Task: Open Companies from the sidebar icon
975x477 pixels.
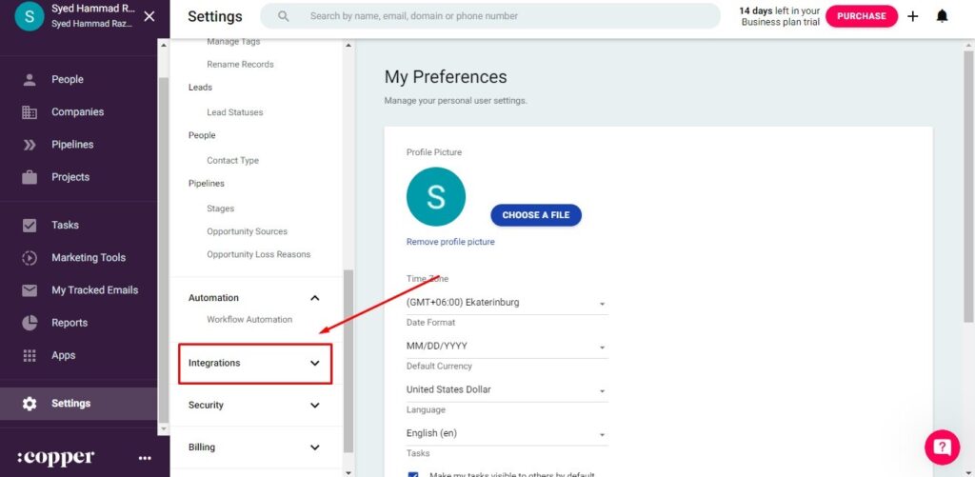Action: coord(30,112)
